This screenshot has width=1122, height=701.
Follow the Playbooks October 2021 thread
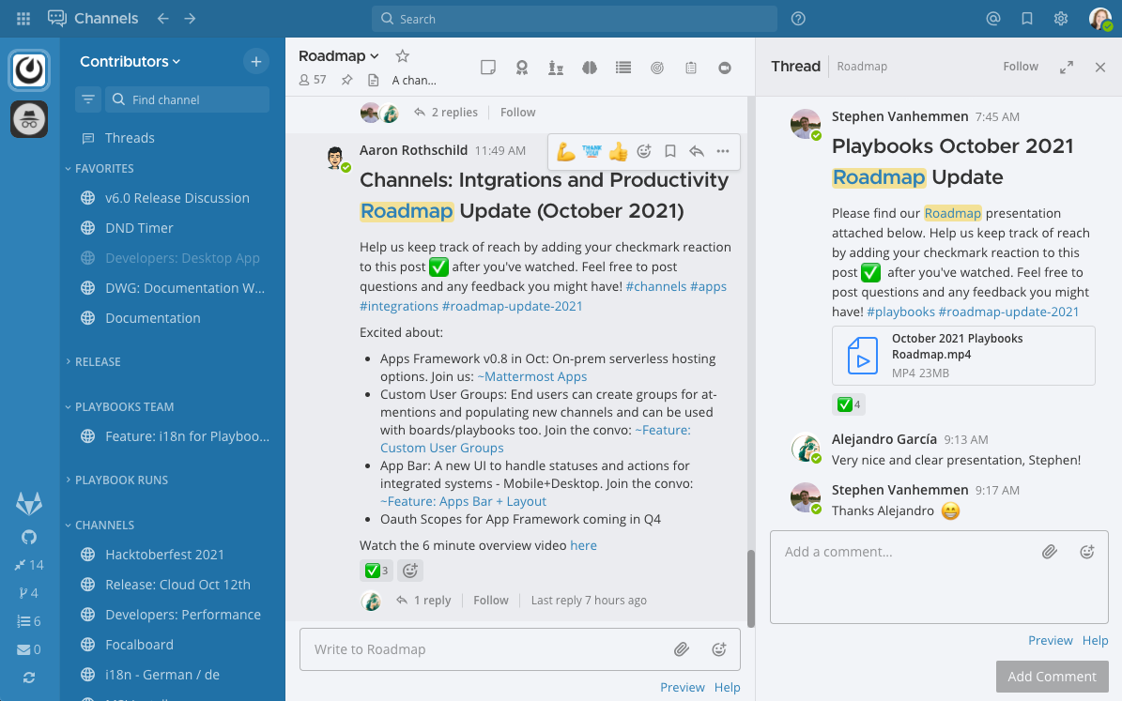tap(1020, 66)
